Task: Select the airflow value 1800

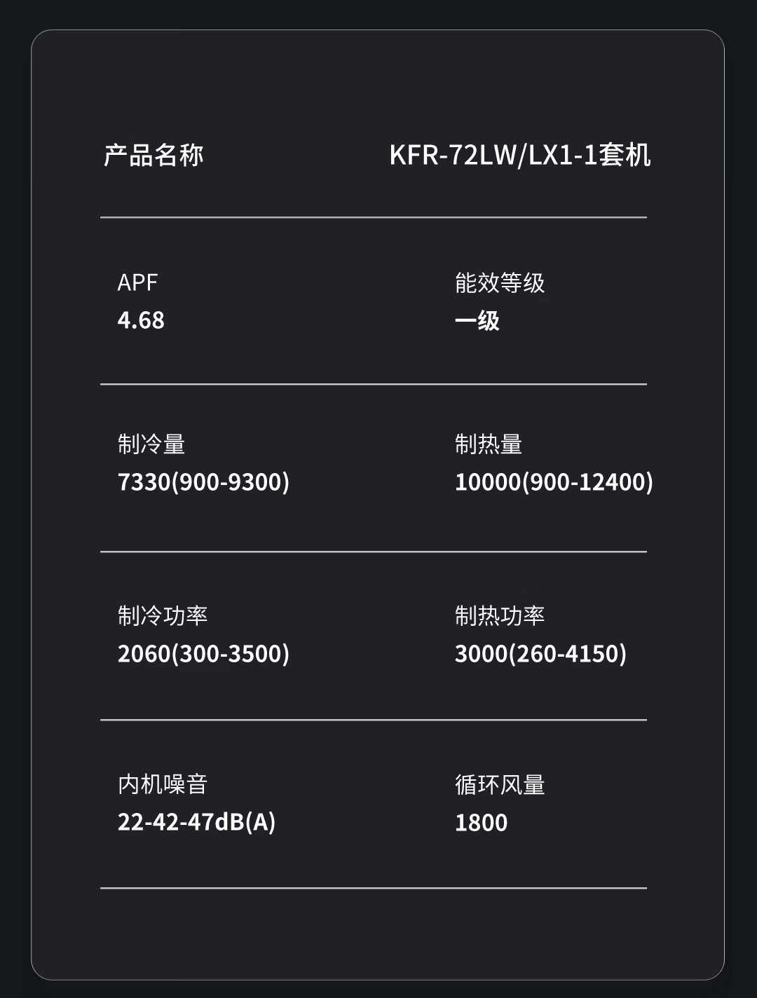Action: pyautogui.click(x=481, y=823)
